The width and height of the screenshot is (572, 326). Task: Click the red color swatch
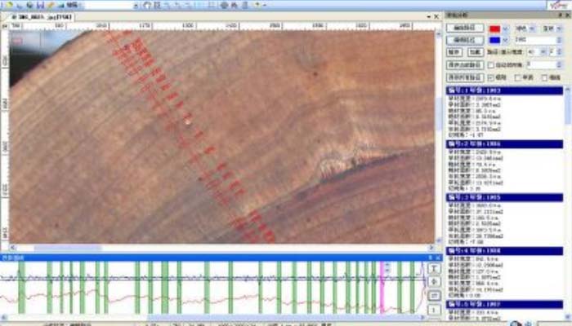coord(494,28)
